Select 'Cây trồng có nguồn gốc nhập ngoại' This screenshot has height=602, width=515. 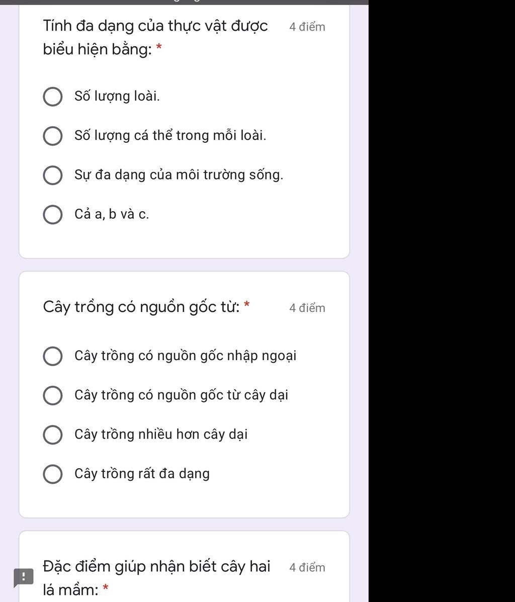click(x=53, y=357)
